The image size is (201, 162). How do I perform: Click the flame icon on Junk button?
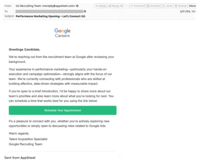pos(164,6)
